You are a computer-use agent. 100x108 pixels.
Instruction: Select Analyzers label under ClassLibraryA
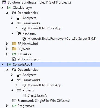[29, 18]
